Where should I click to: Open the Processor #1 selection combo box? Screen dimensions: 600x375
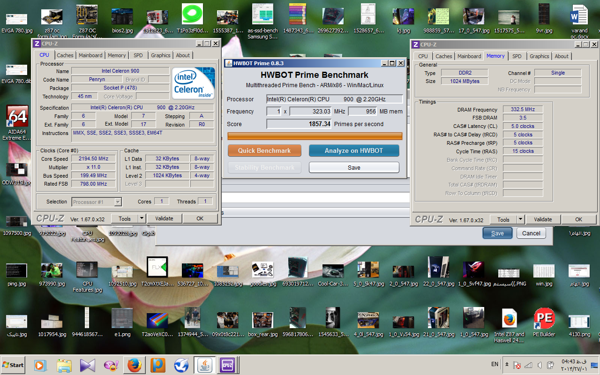[97, 202]
